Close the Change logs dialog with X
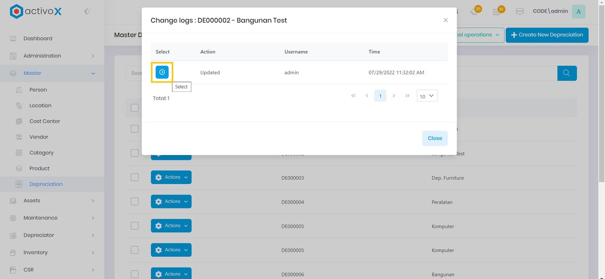Image resolution: width=605 pixels, height=279 pixels. point(445,20)
